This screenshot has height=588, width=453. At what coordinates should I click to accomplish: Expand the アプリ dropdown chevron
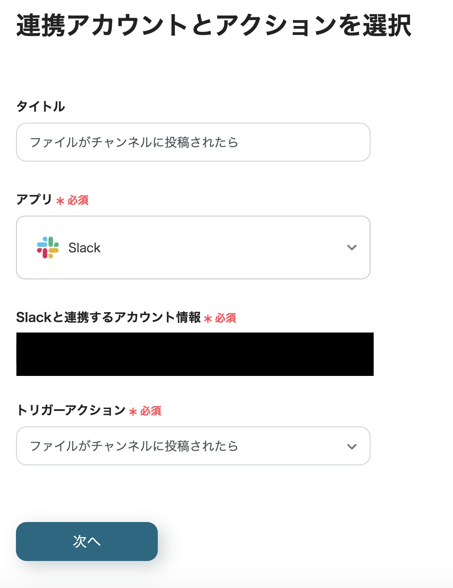[352, 248]
